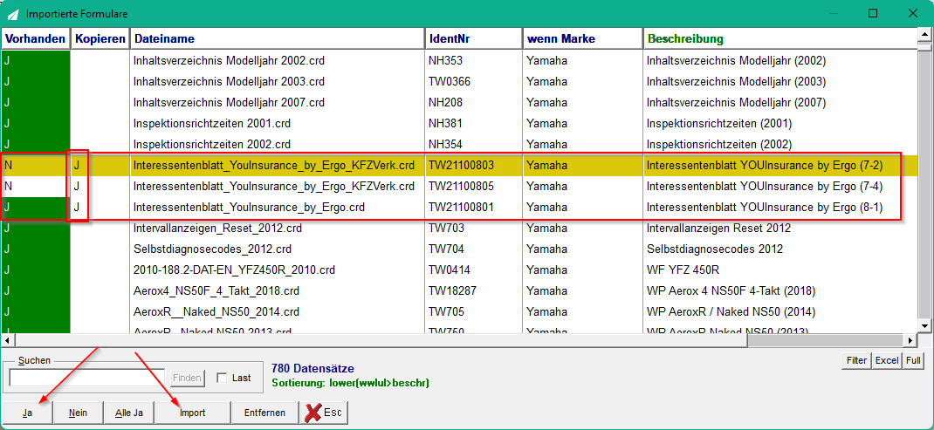The width and height of the screenshot is (934, 430).
Task: Click the Nein button
Action: [x=78, y=413]
